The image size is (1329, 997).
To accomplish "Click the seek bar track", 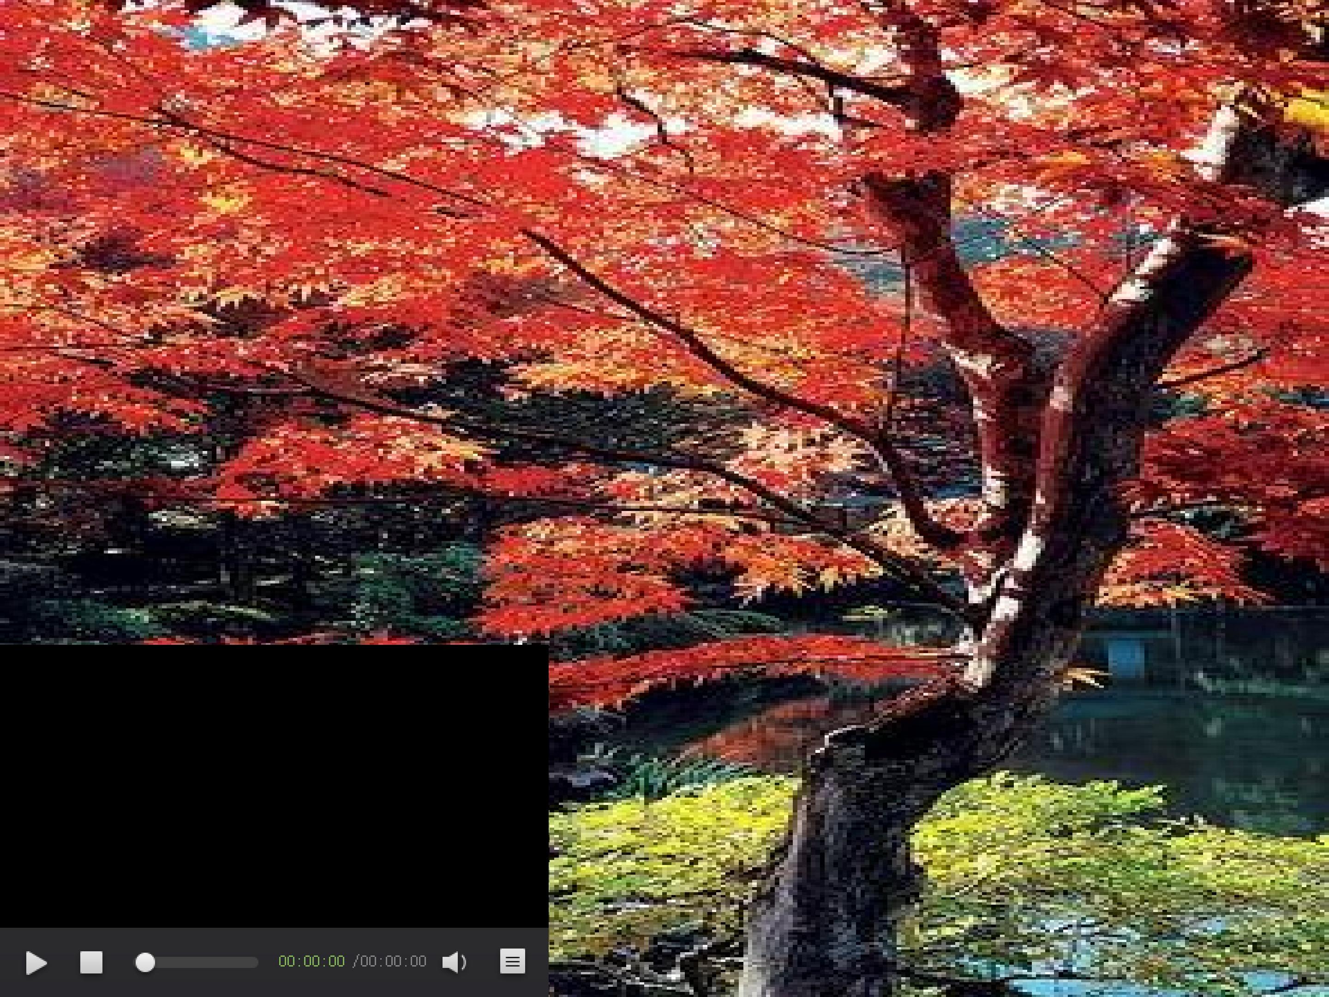I will [x=197, y=963].
